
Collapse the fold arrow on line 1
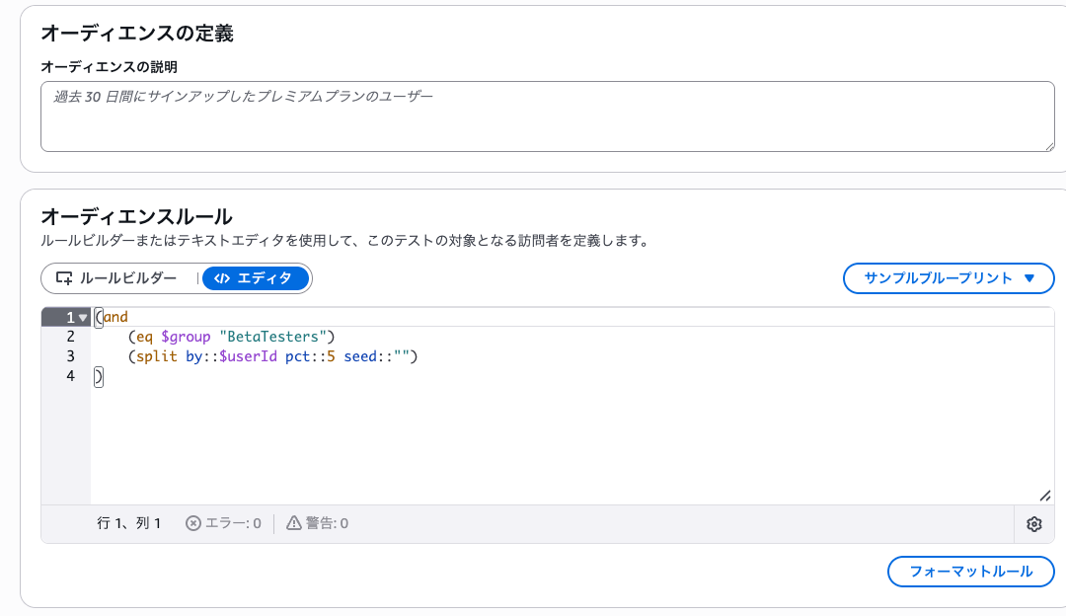click(83, 318)
